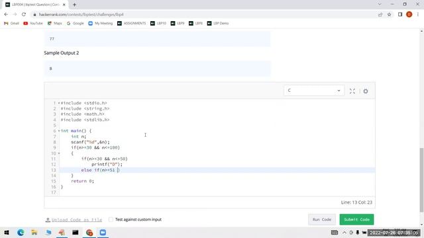This screenshot has width=424, height=238.
Task: Click the address bar URL
Action: click(x=81, y=15)
